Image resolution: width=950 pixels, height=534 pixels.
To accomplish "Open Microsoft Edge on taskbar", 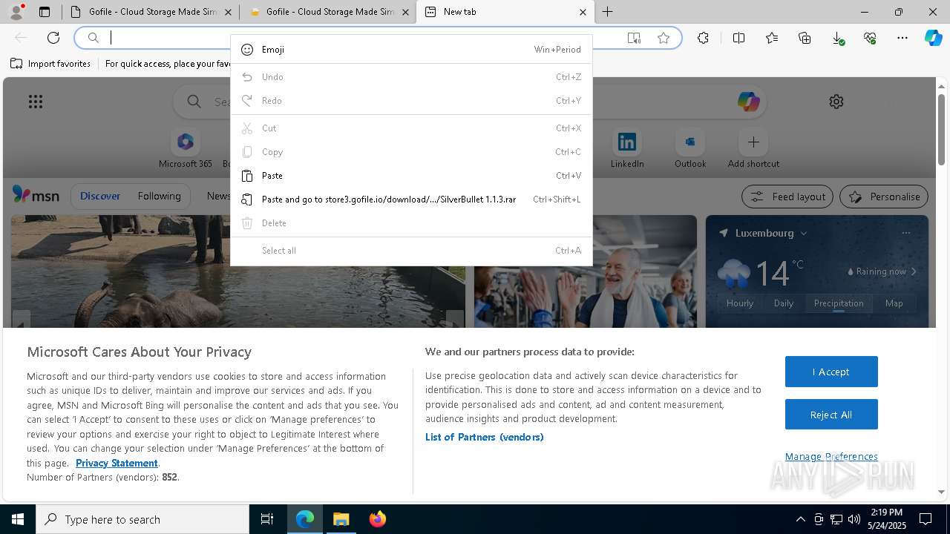I will click(305, 519).
